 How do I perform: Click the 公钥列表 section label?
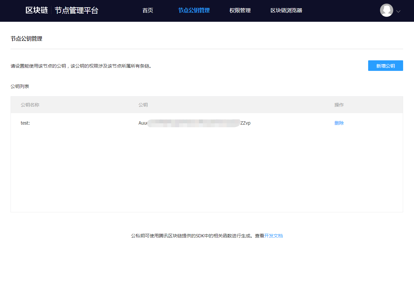pos(20,86)
